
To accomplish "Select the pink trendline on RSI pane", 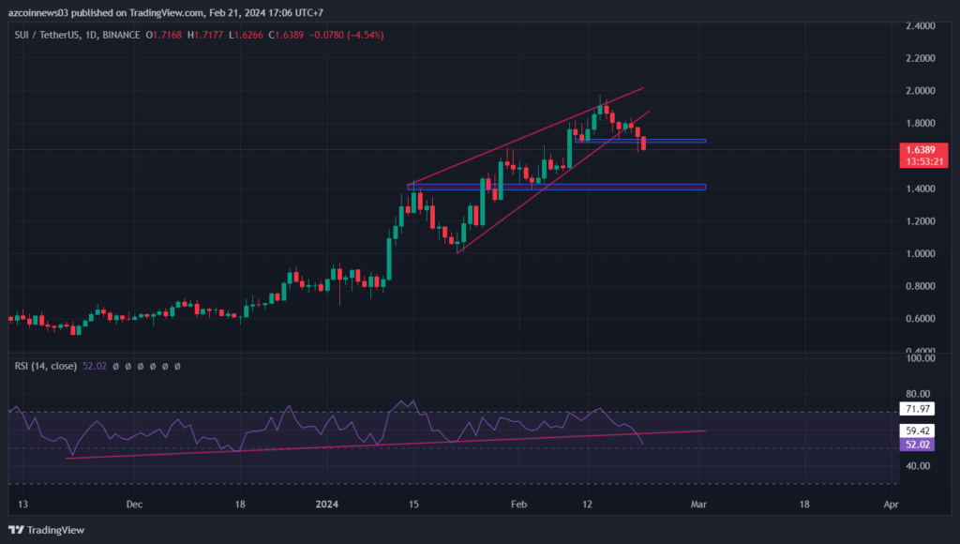I will [x=375, y=444].
